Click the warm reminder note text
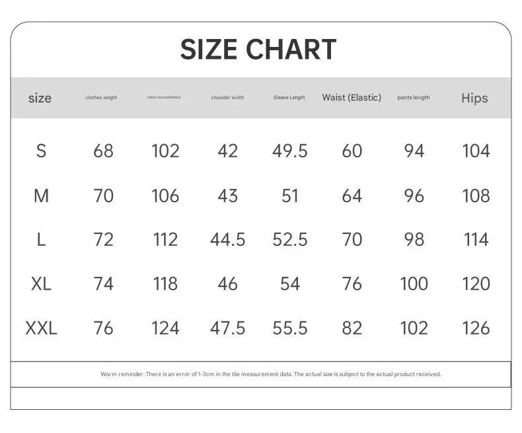This screenshot has height=433, width=522. [271, 374]
